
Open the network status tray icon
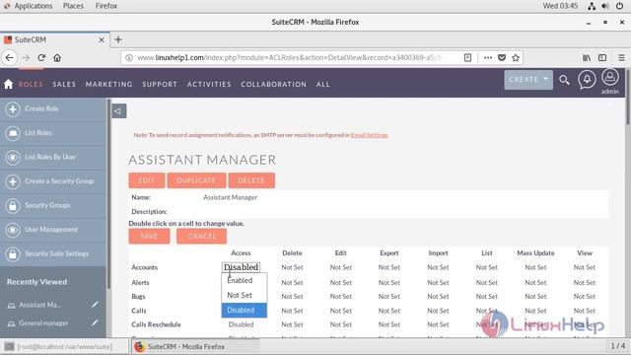[x=592, y=6]
